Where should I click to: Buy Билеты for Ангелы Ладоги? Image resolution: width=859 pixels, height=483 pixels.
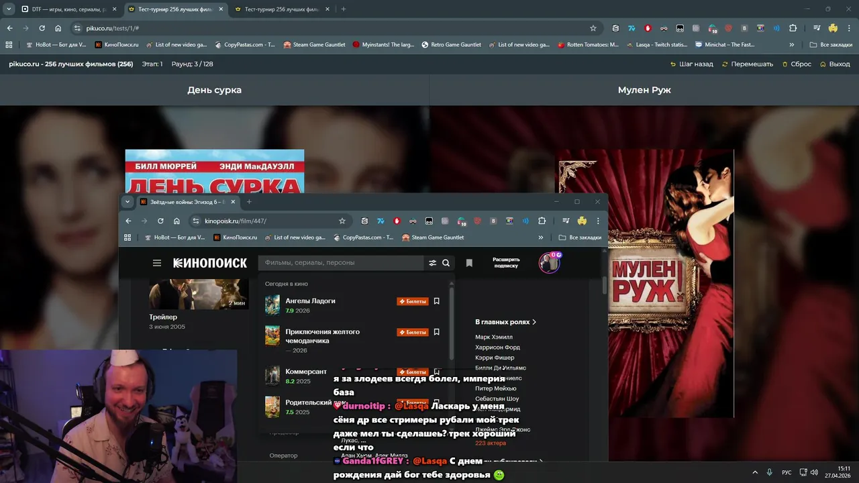pos(413,301)
